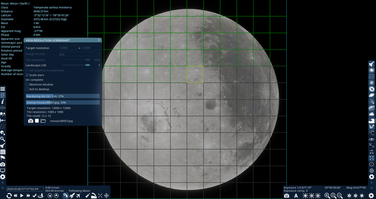The image size is (376, 199).
Task: Open the screenshots folder icon in dialog
Action: [43, 120]
